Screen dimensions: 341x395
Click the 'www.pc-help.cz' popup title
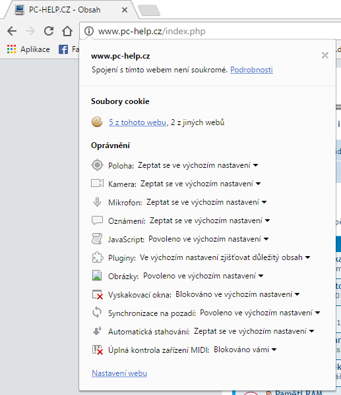pyautogui.click(x=121, y=56)
